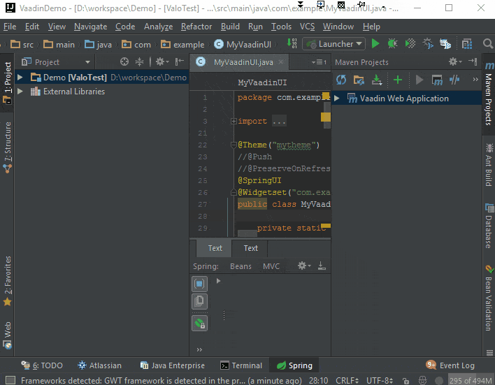Change UTF-8 file encoding in status bar
Viewport: 495px width, 385px height.
[378, 381]
